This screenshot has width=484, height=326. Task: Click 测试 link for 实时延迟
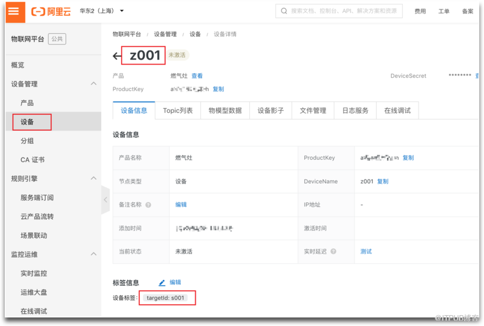366,252
